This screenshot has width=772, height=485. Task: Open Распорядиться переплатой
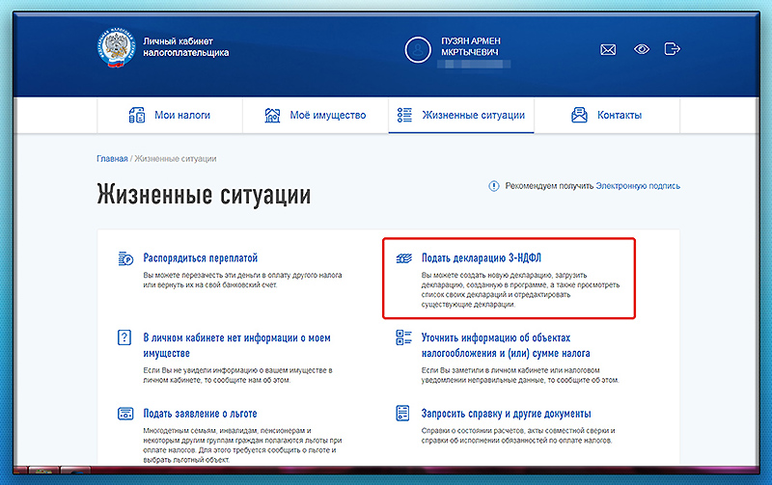click(201, 257)
